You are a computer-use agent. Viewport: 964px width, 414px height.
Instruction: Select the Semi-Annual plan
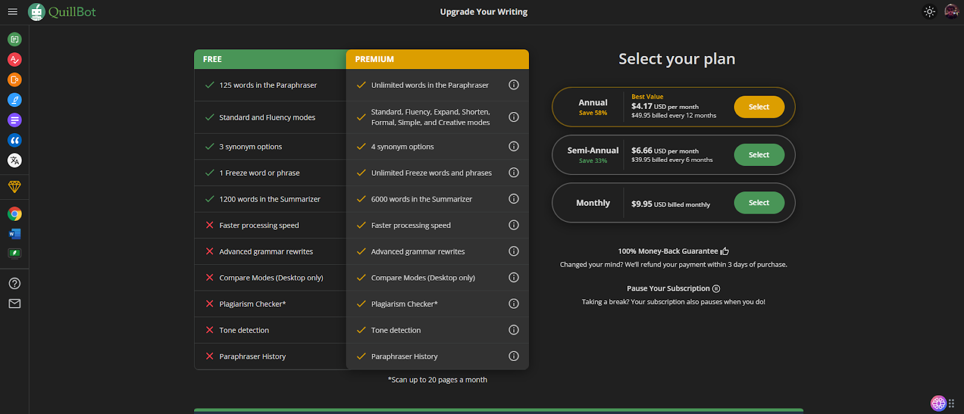pos(759,155)
